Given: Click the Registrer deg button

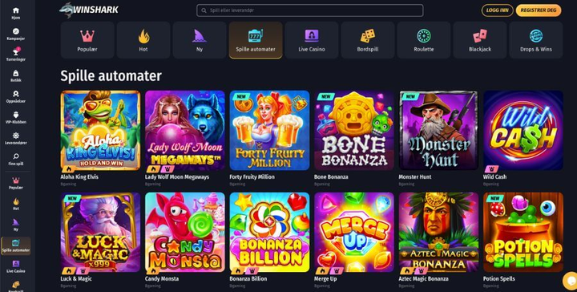Looking at the screenshot, I should [x=539, y=10].
